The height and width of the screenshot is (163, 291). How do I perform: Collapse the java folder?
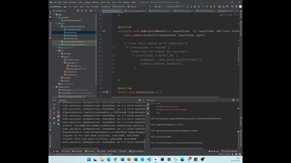pos(56,24)
